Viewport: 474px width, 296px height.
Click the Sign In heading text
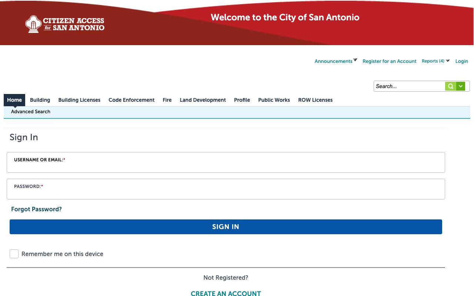click(24, 137)
